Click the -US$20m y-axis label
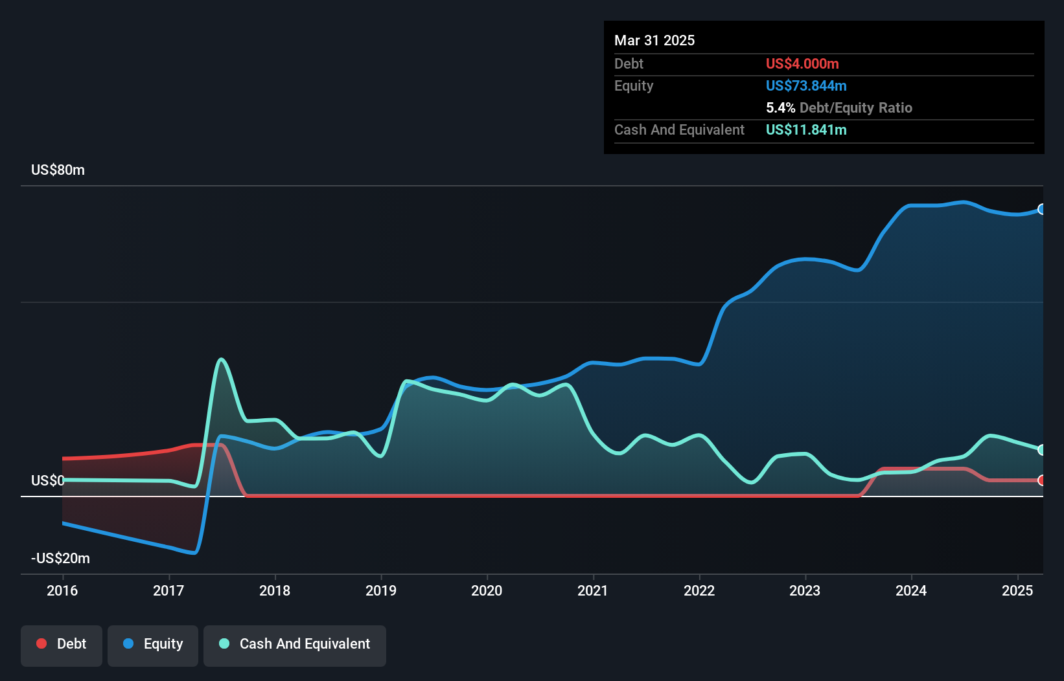The width and height of the screenshot is (1064, 681). pyautogui.click(x=60, y=559)
